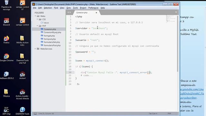The height and width of the screenshot is (116, 206).
Task: Open ConexionMysql.php in the sidebar
Action: 52,32
